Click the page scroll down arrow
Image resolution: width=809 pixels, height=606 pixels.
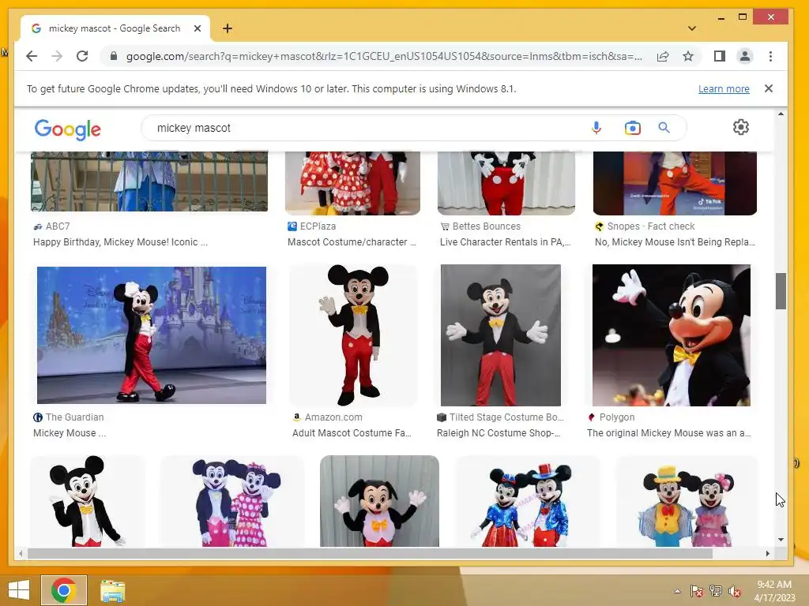(x=781, y=540)
